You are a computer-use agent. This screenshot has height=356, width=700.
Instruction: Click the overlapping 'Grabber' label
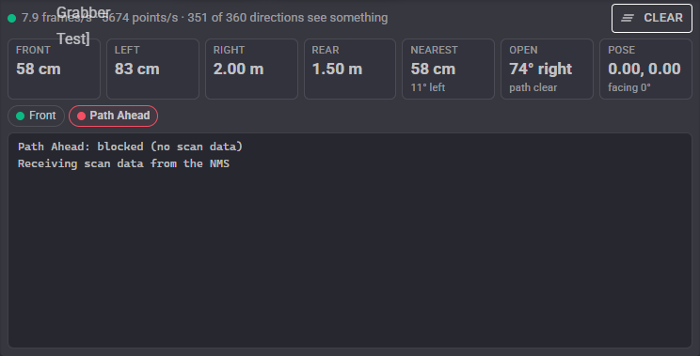point(84,12)
